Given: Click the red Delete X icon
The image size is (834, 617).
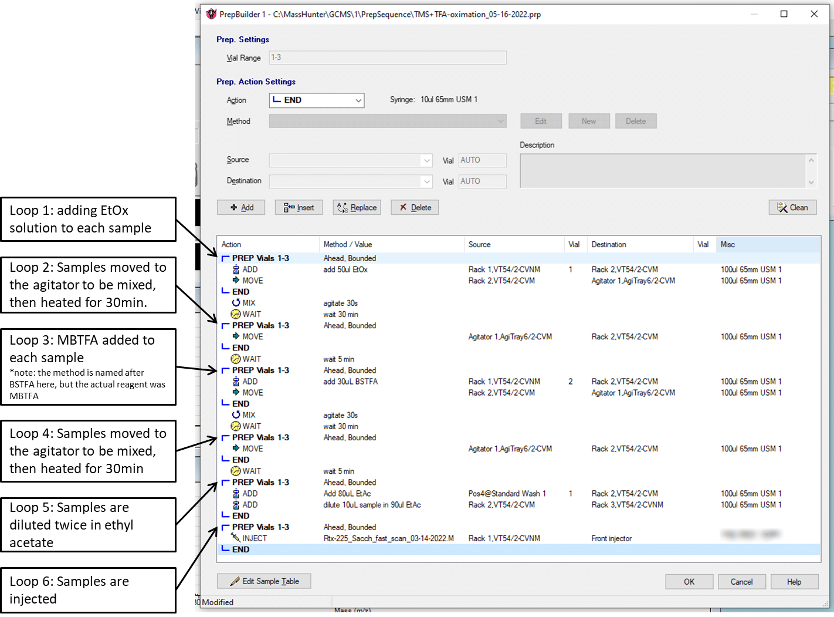Looking at the screenshot, I should tap(404, 207).
